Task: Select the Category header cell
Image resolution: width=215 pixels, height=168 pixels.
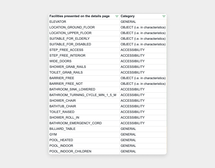Action: (143, 16)
